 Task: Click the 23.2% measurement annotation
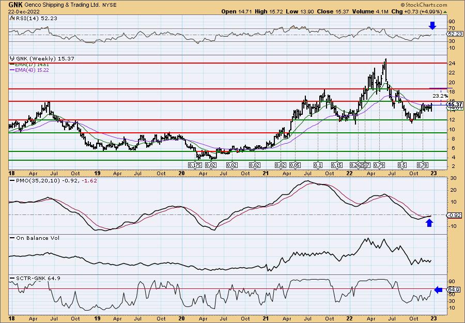pyautogui.click(x=440, y=96)
